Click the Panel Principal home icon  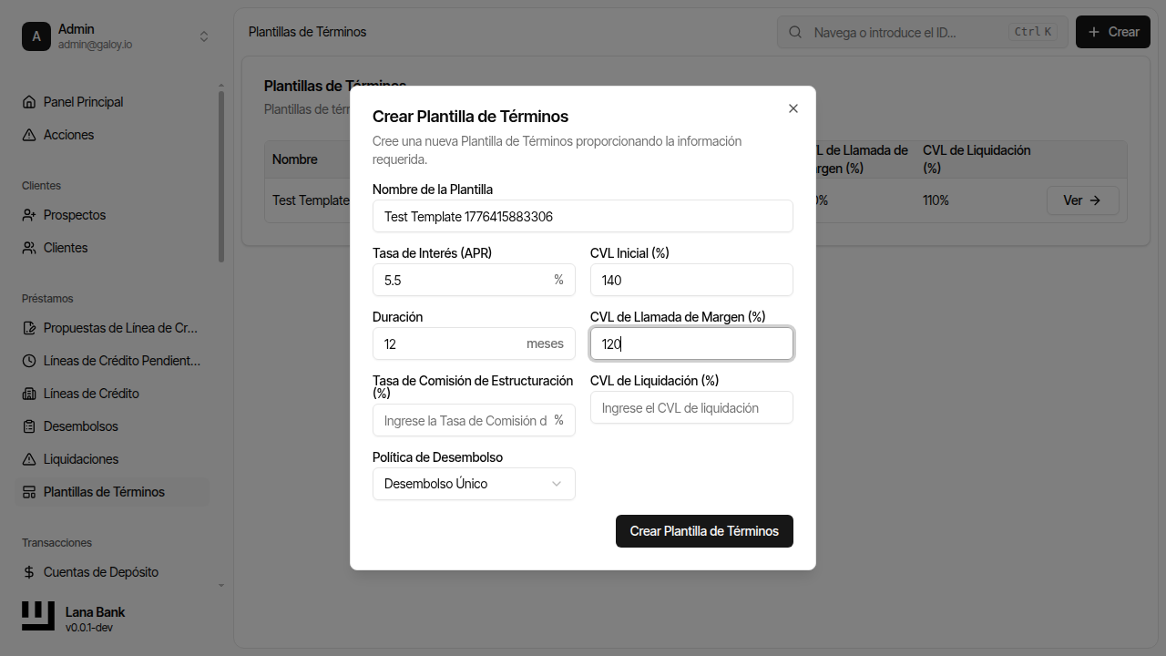29,102
